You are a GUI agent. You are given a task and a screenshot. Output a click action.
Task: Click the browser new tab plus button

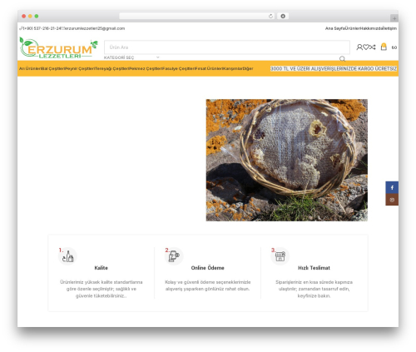(394, 18)
